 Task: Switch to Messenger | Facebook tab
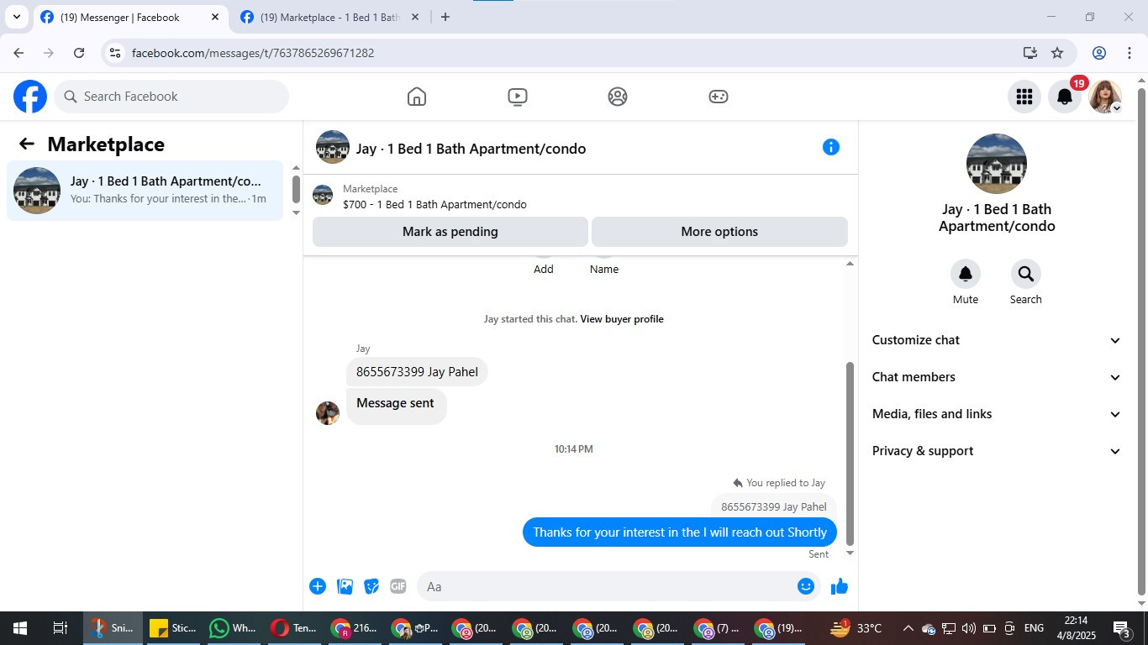[x=130, y=17]
